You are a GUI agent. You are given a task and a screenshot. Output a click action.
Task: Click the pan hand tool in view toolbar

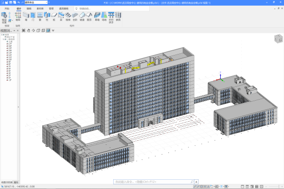[29, 30]
